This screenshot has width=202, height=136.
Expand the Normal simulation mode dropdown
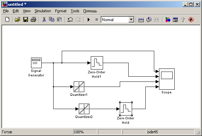pos(131,20)
